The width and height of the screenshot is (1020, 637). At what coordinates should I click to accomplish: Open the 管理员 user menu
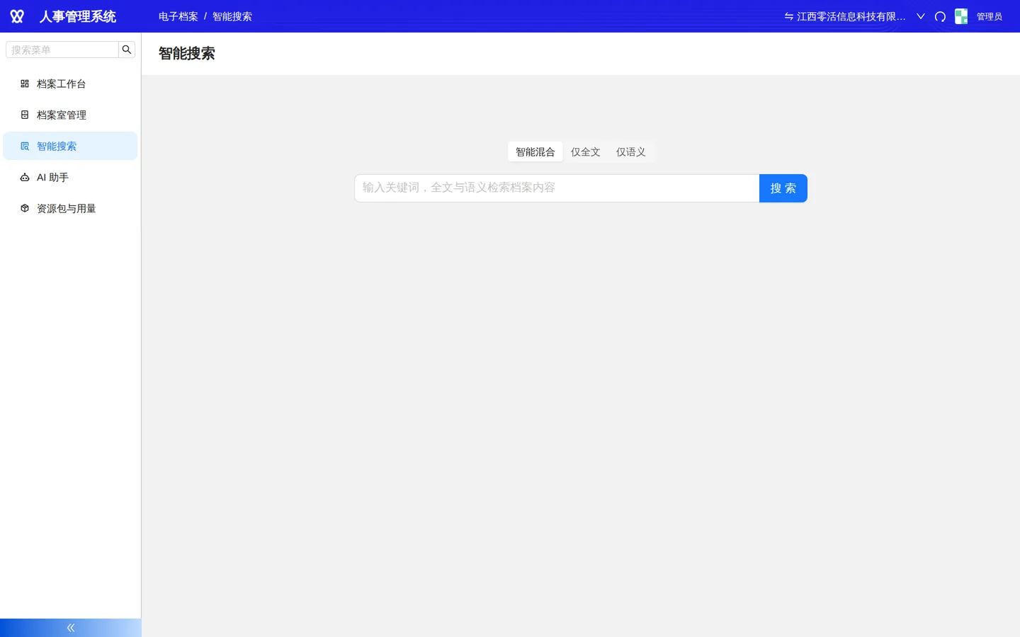(990, 16)
